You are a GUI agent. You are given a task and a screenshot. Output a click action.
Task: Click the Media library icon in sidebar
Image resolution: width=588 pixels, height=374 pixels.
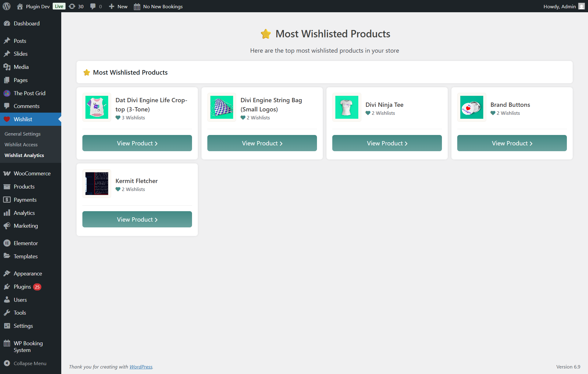coord(7,67)
